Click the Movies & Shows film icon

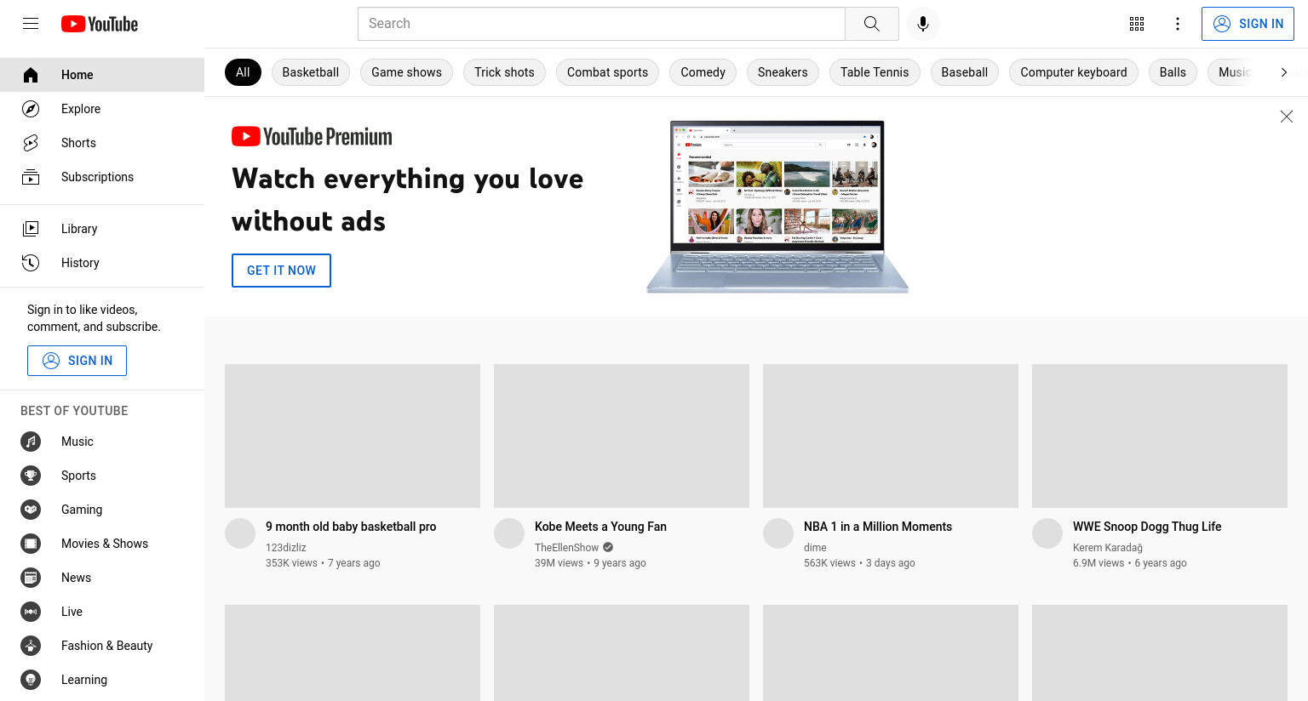point(31,544)
